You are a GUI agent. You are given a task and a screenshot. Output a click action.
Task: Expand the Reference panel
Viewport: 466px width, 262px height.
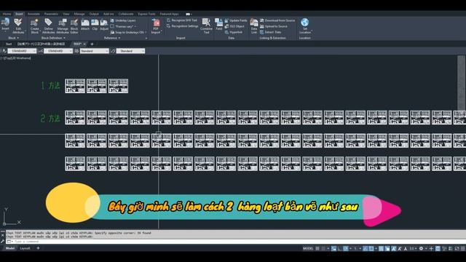(x=112, y=38)
